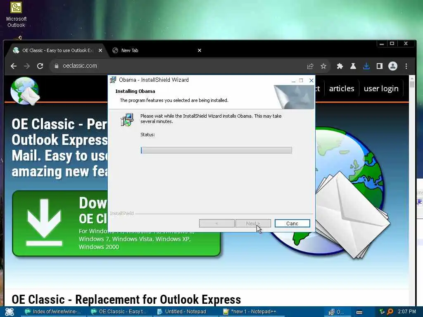This screenshot has height=317, width=423.
Task: Open the taskbar start menu icon
Action: [x=10, y=312]
